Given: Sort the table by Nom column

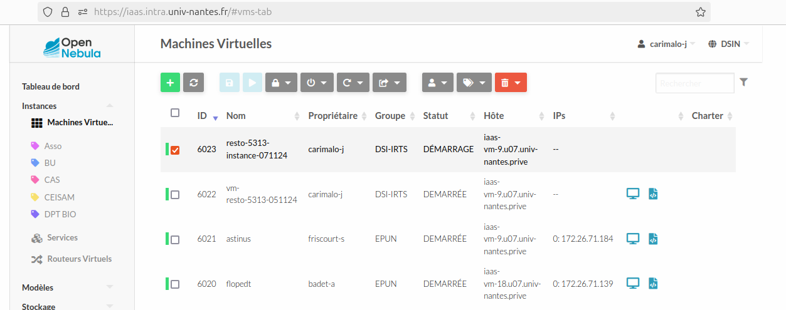Looking at the screenshot, I should 263,116.
